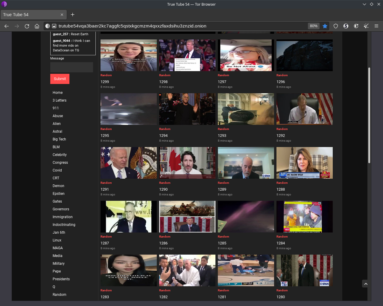
Task: Open video 1297 thumbnail
Action: pos(246,55)
